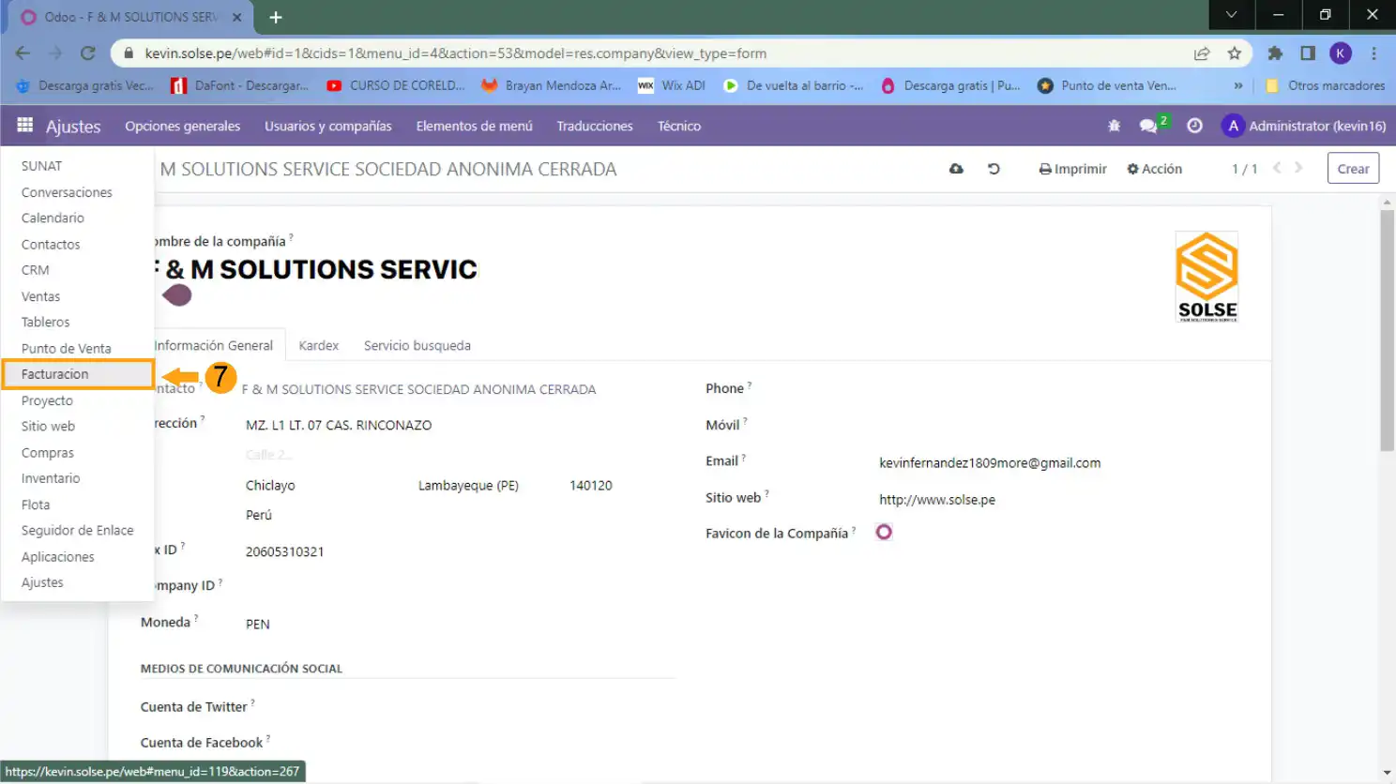
Task: Open the Usuarios y compañías menu
Action: tap(328, 126)
